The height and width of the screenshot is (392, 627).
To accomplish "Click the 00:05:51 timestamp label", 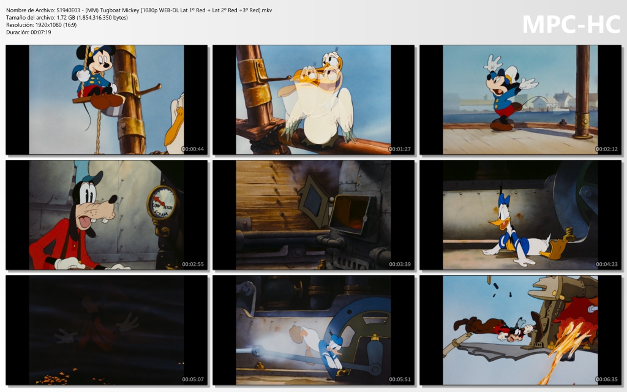I will [400, 380].
